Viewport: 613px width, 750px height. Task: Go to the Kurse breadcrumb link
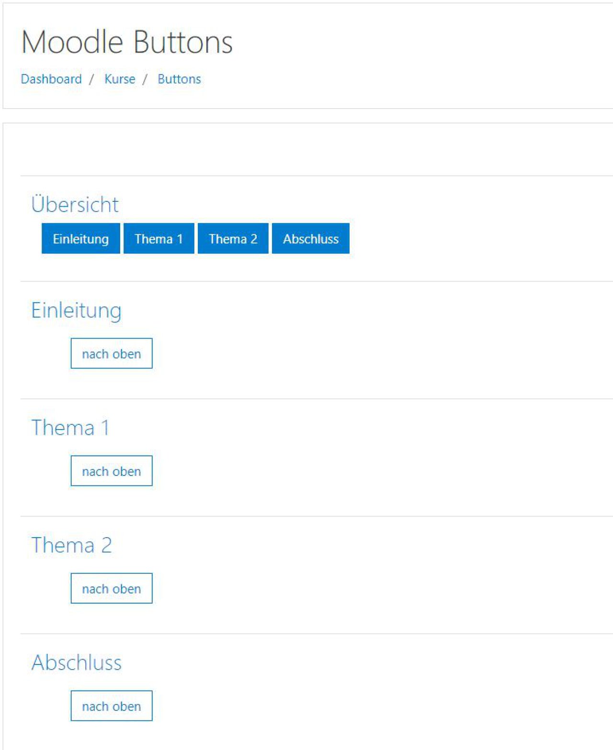(120, 79)
